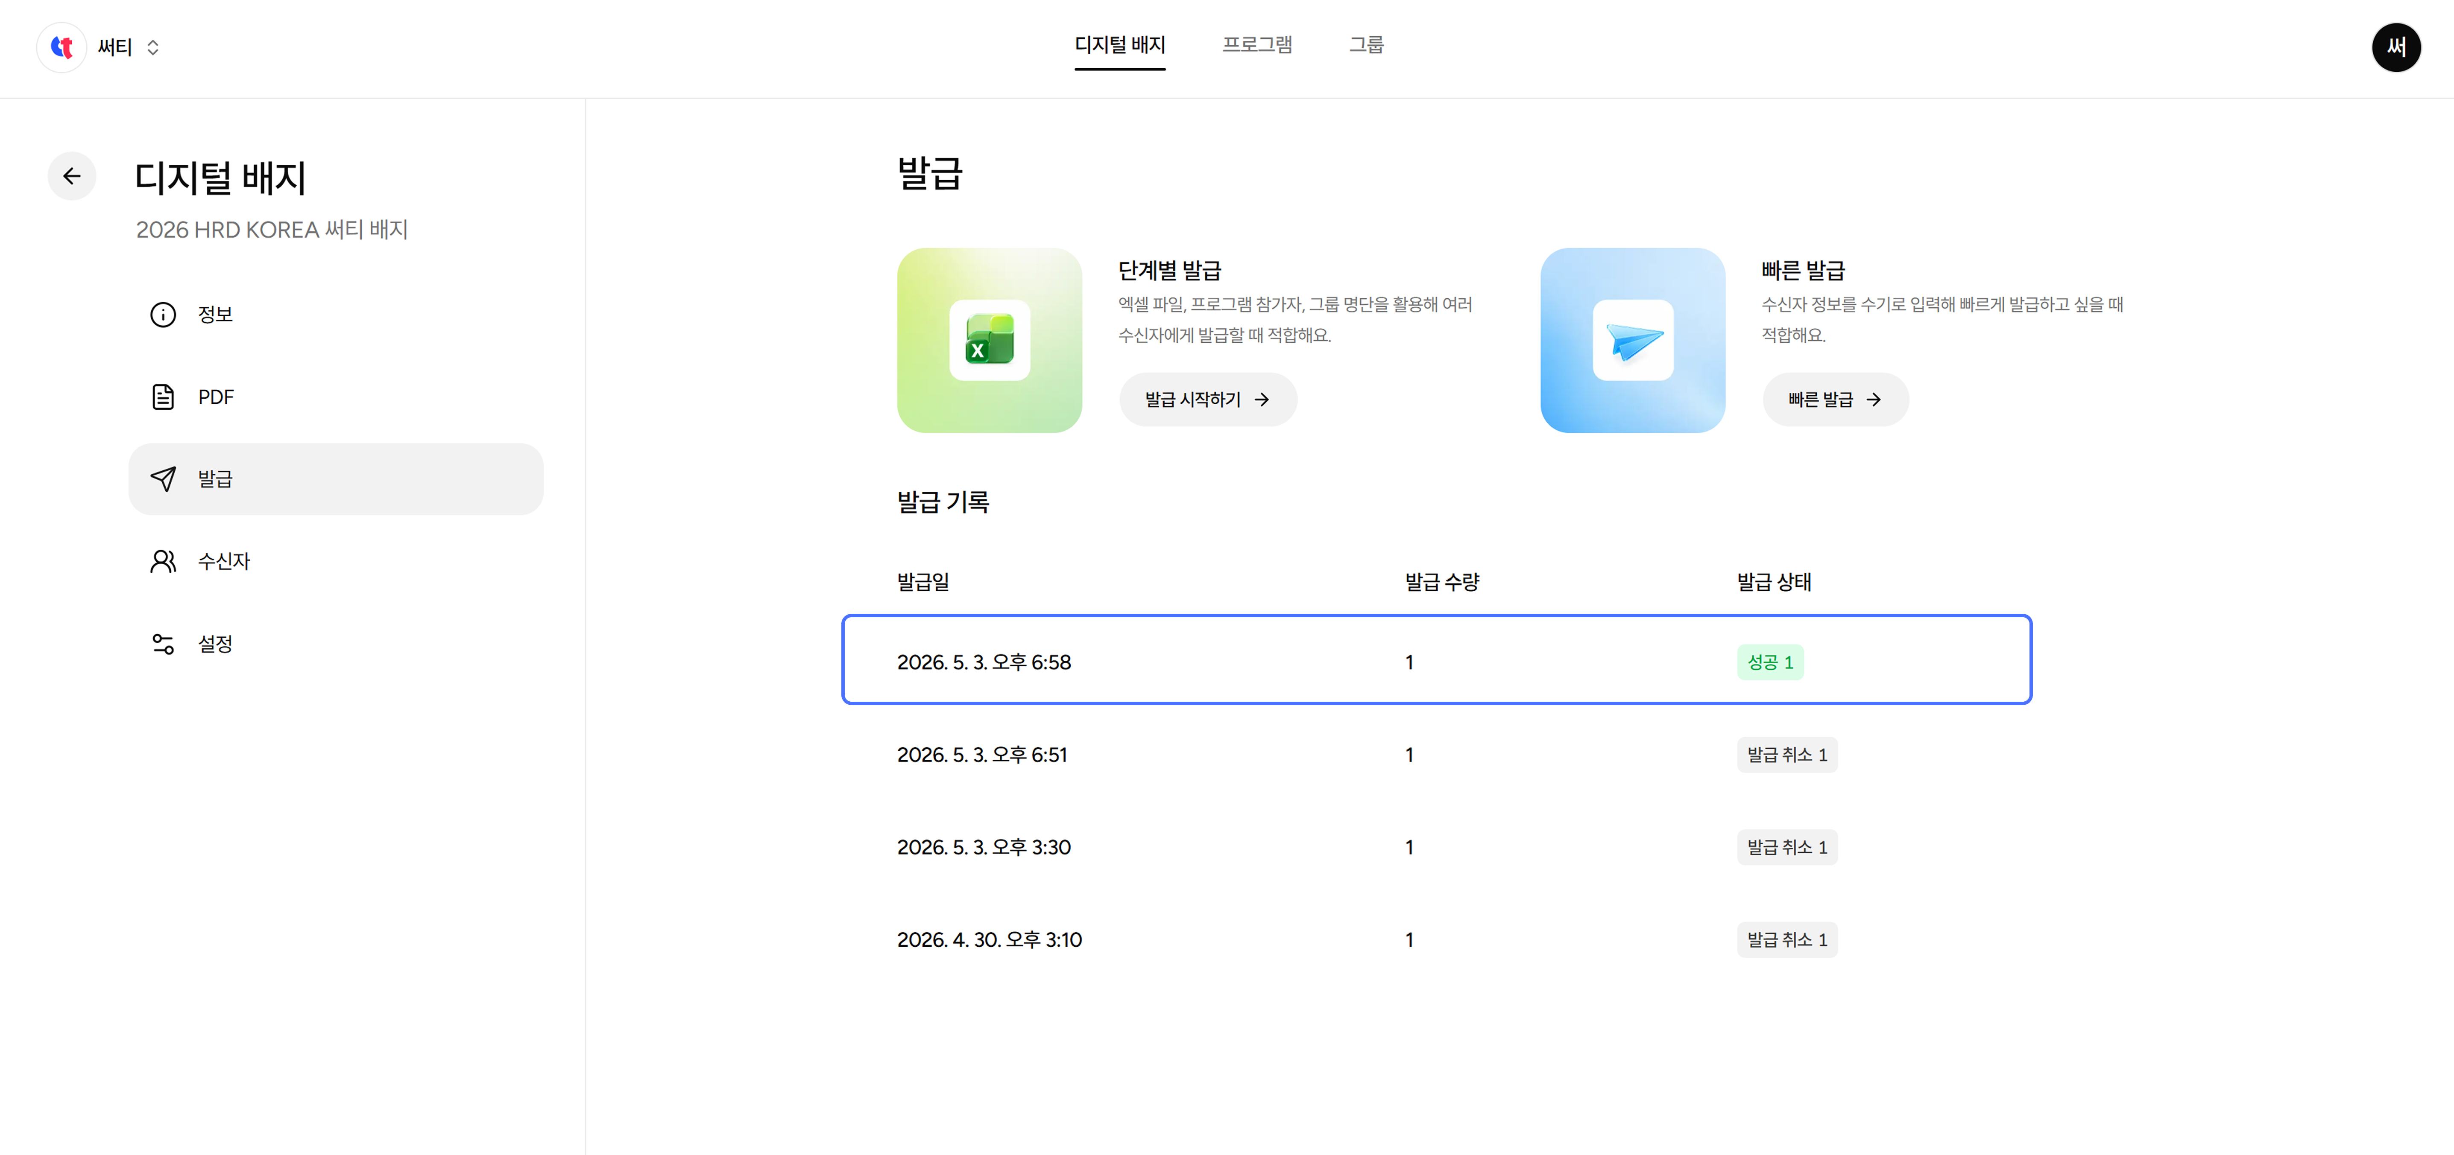The width and height of the screenshot is (2454, 1155).
Task: Click quantity 1 in the 4. 30. row
Action: (x=1409, y=940)
